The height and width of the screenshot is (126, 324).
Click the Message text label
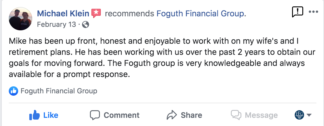pos(261,115)
